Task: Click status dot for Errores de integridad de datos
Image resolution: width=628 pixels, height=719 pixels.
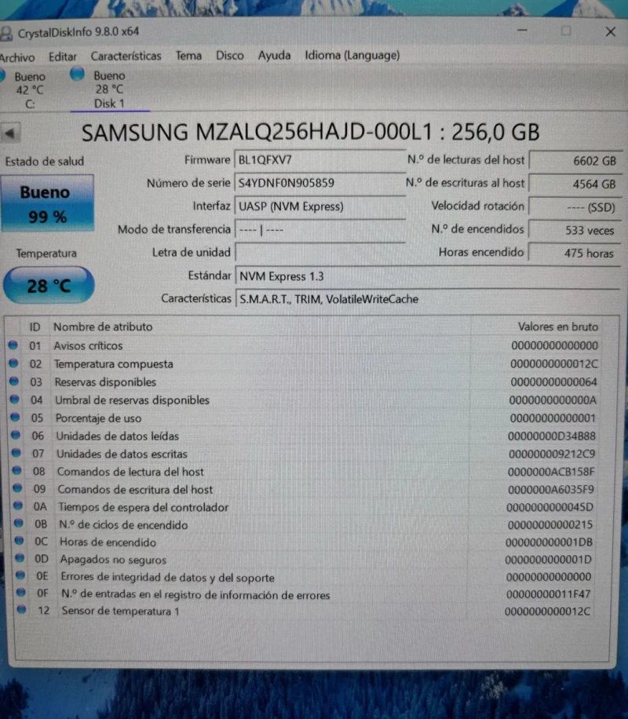Action: 20,575
